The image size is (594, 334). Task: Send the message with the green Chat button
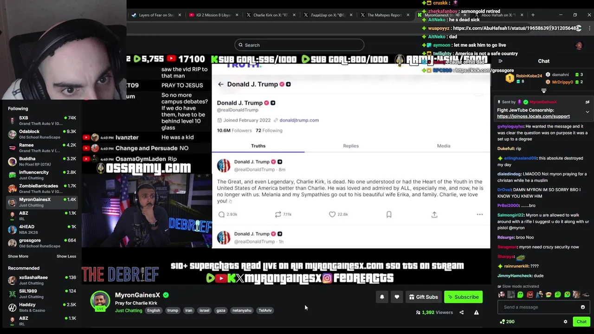pos(581,321)
